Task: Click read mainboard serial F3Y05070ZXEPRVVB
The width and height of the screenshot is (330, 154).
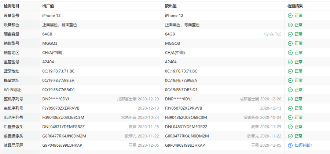Action: (x=184, y=108)
